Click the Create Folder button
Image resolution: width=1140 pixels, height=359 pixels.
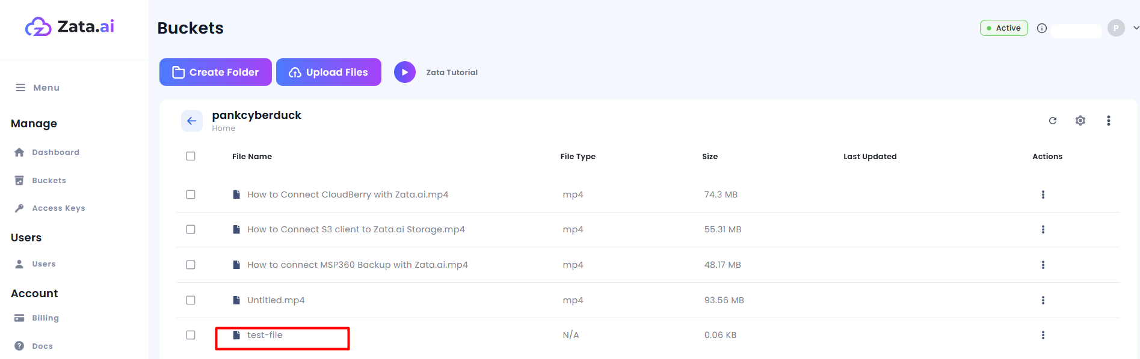point(215,72)
